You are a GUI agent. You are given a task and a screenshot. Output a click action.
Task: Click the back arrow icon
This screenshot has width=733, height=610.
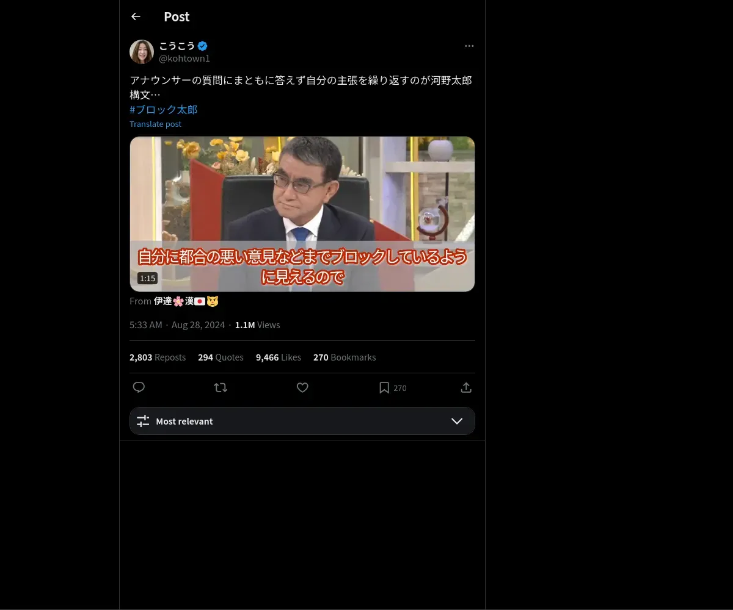(x=136, y=16)
